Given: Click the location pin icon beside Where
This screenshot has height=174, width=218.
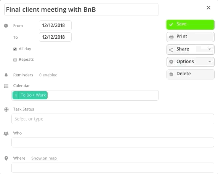Looking at the screenshot, I should tap(6, 158).
